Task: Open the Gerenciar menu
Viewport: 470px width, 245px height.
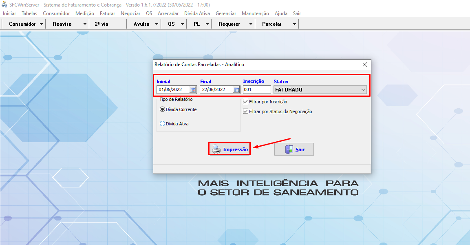Action: (226, 13)
